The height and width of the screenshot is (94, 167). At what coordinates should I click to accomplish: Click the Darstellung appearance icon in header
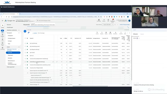click(x=99, y=20)
